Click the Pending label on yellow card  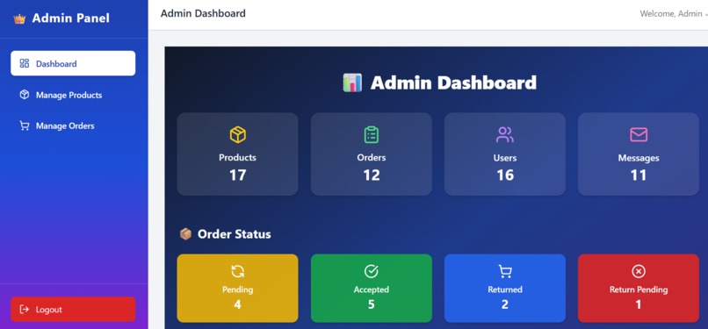pyautogui.click(x=237, y=290)
